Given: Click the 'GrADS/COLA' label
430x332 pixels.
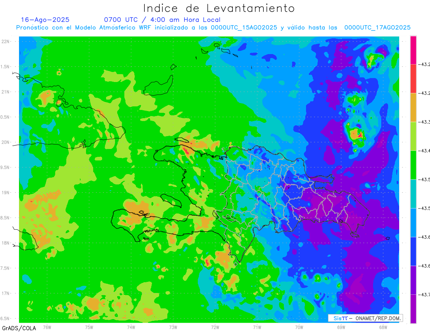Looking at the screenshot, I should click(19, 328).
